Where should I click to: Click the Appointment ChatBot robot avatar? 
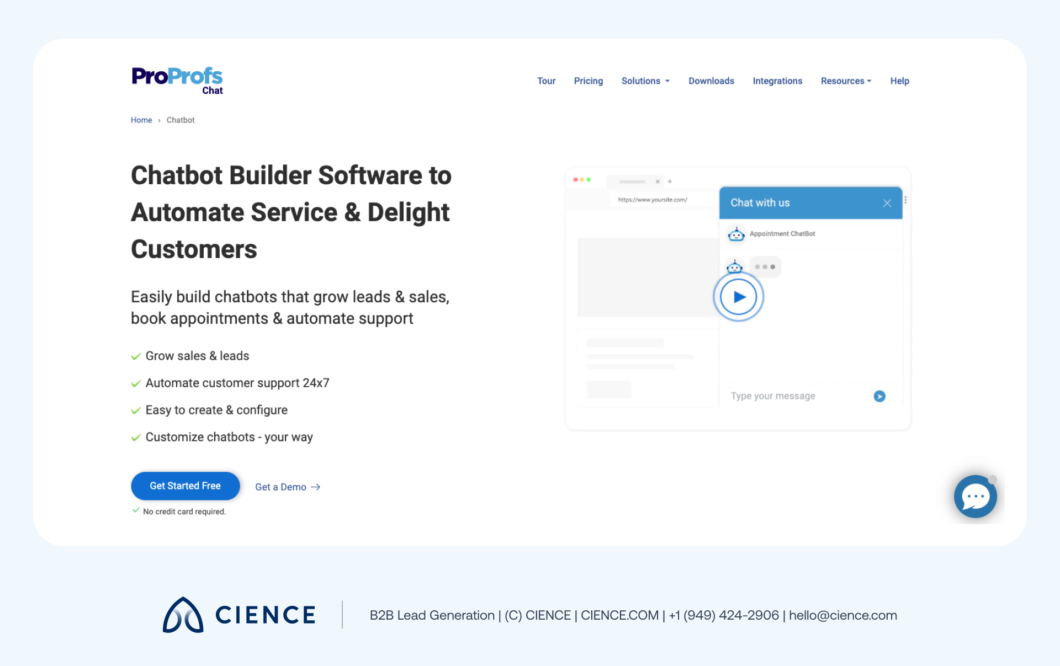click(736, 233)
